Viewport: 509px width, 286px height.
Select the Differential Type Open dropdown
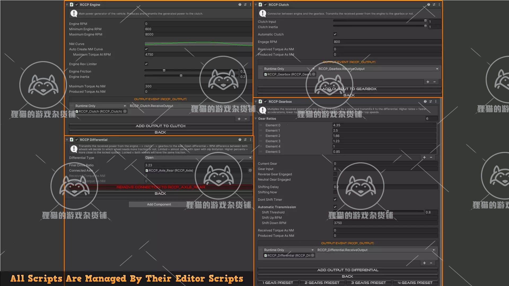(198, 158)
